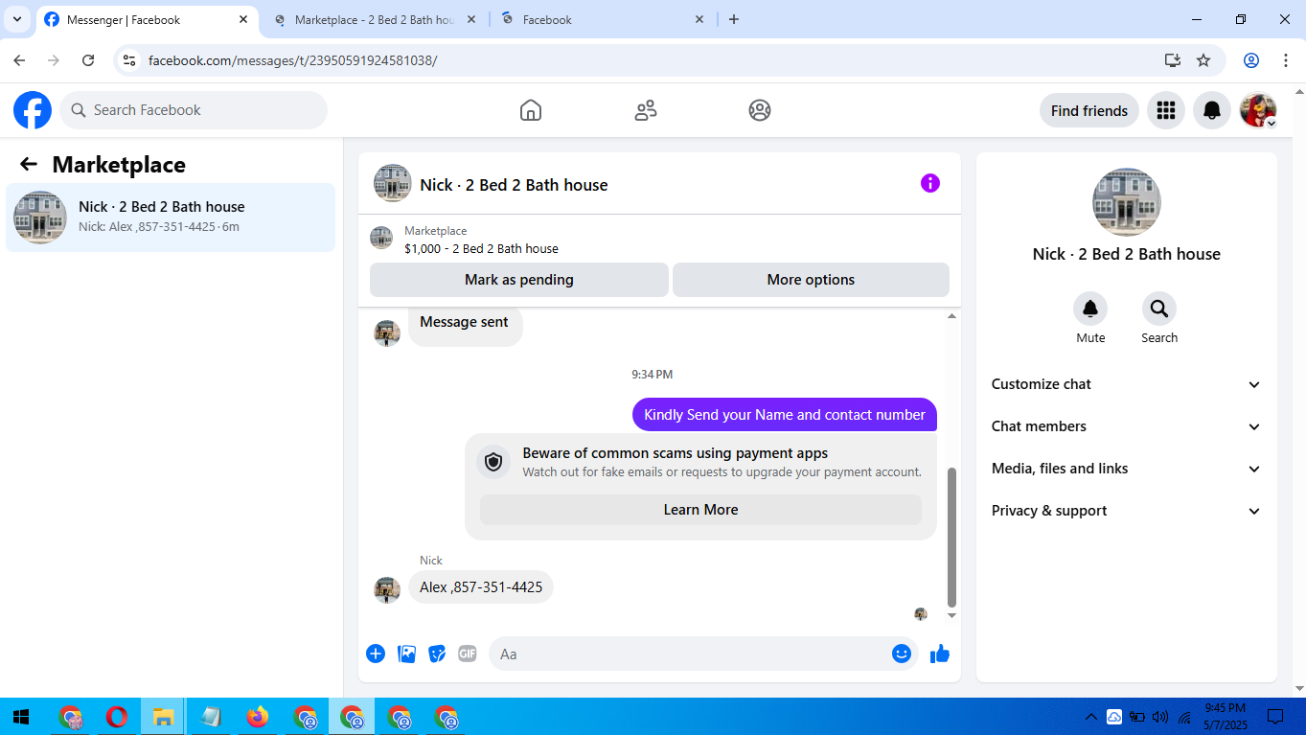View site information icon in address bar

(x=129, y=59)
